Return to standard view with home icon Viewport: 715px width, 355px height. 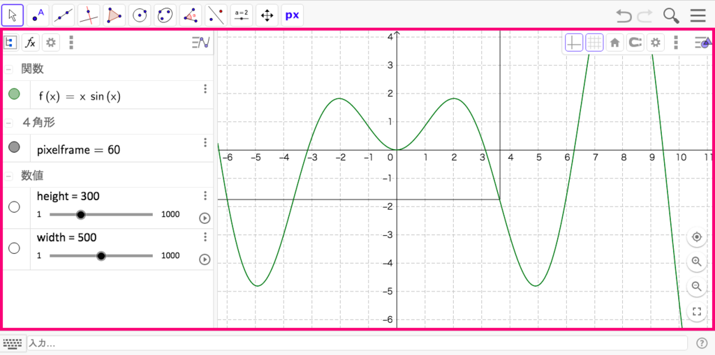pyautogui.click(x=614, y=43)
